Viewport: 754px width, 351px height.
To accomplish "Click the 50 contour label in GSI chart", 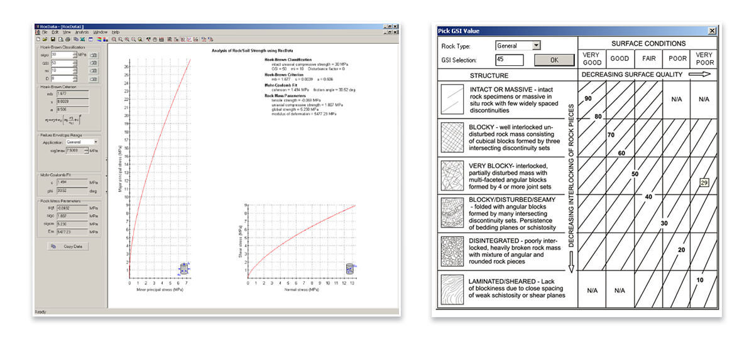I will click(x=635, y=174).
